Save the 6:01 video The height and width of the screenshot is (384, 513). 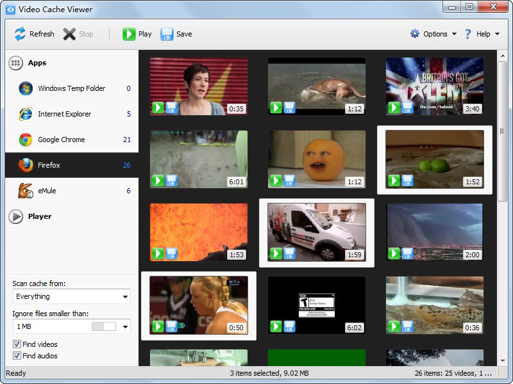(171, 180)
